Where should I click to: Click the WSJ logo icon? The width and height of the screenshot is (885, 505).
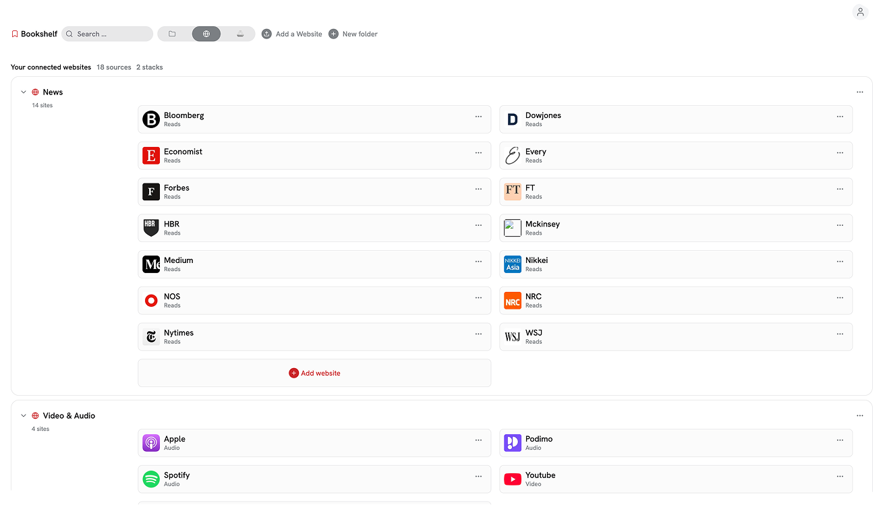(513, 337)
